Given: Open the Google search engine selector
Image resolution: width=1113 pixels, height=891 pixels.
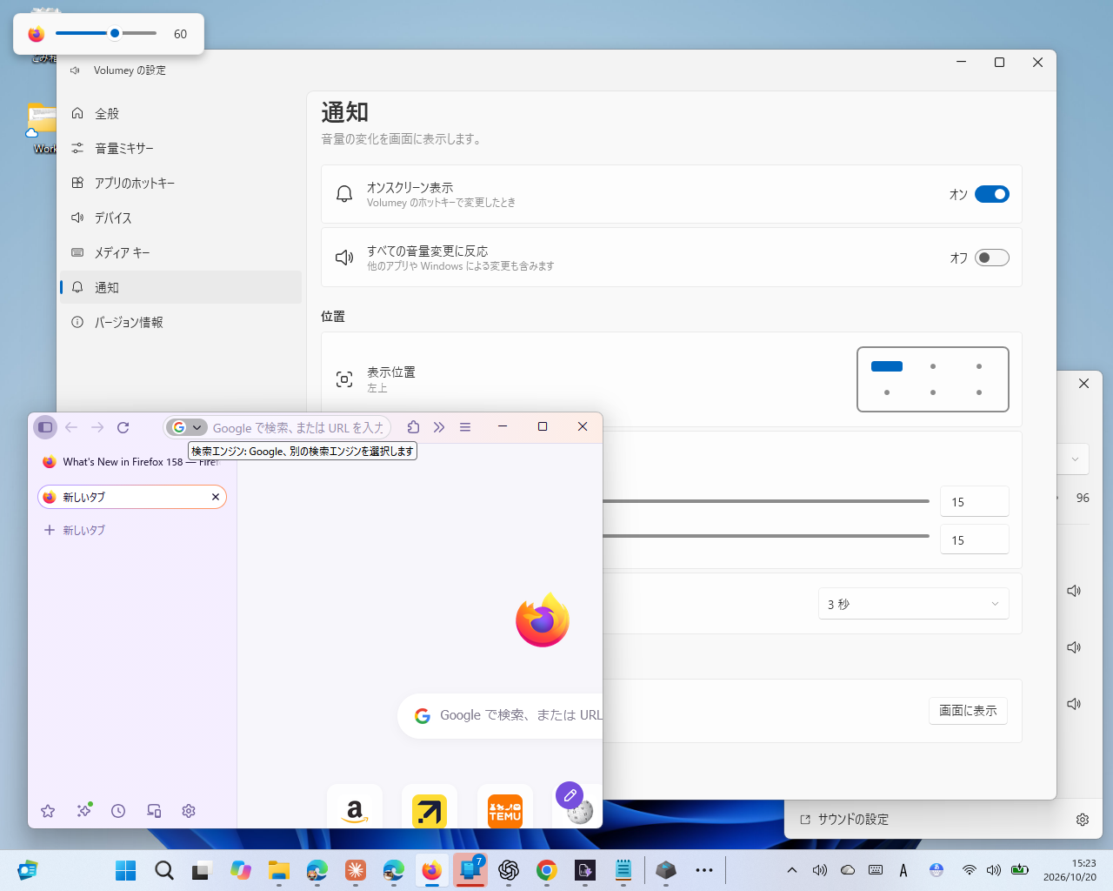Looking at the screenshot, I should (187, 427).
